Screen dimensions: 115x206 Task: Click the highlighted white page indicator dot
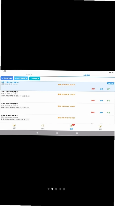coord(52,189)
